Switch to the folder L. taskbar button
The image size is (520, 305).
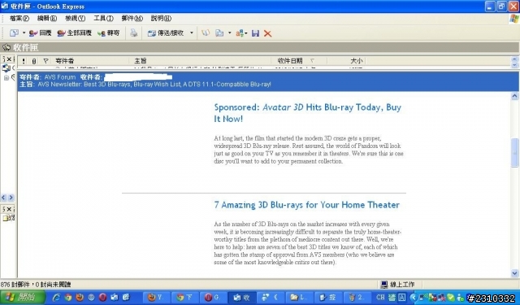[x=299, y=298]
